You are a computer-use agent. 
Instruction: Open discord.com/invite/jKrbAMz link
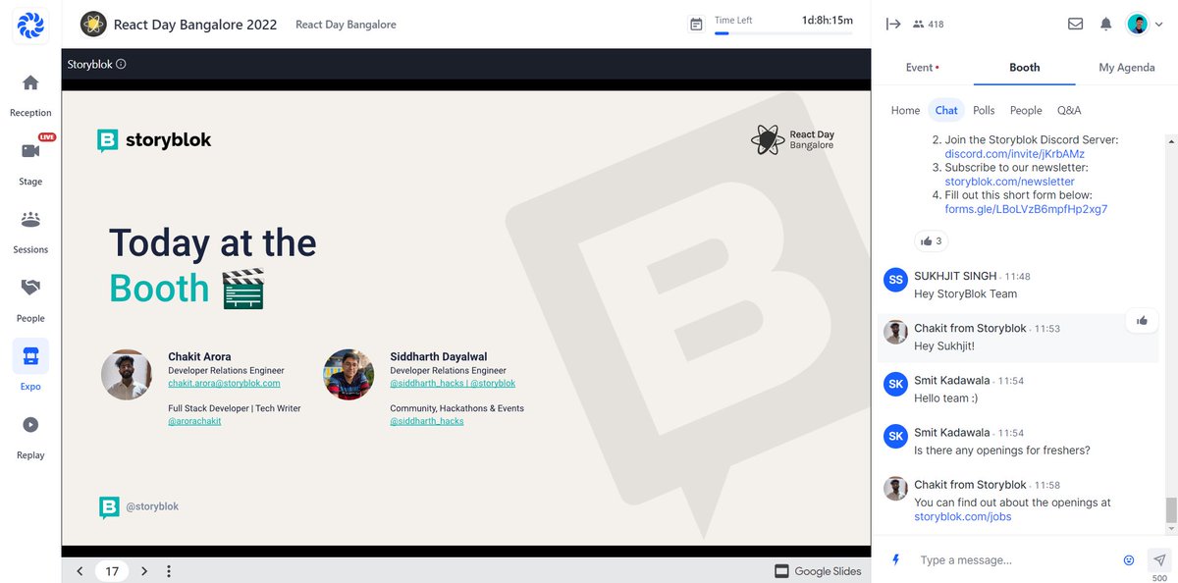click(1014, 154)
